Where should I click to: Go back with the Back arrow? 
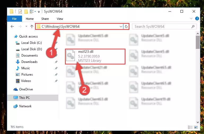click(12, 26)
